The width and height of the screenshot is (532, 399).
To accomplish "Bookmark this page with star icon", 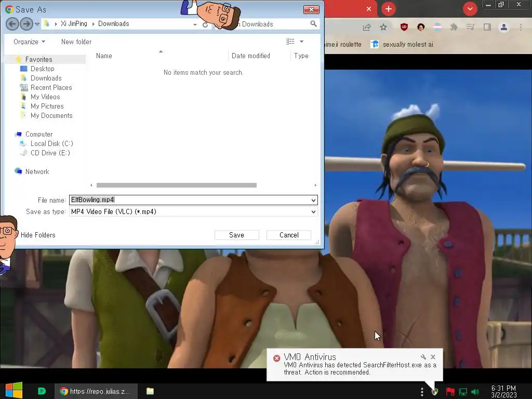I will [x=383, y=27].
